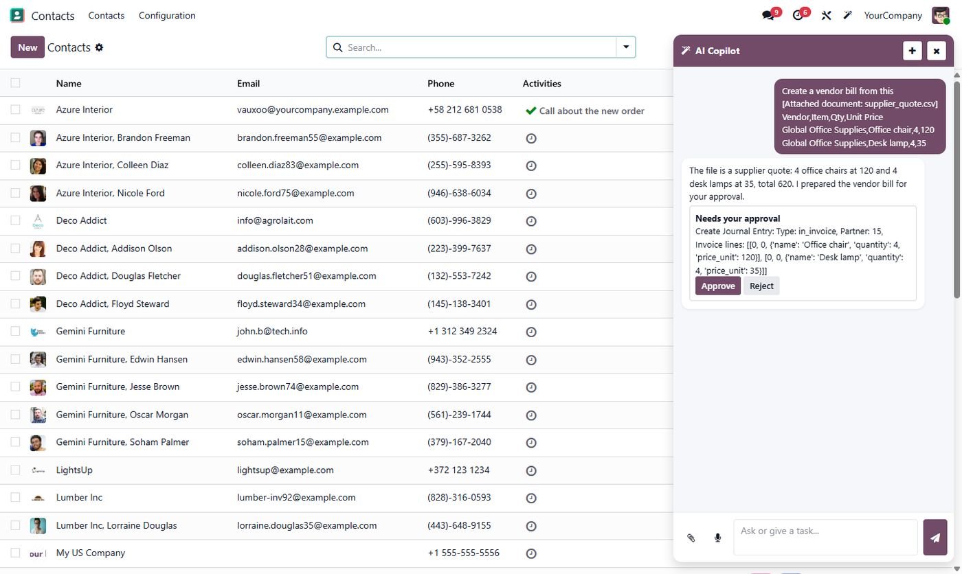Click the AI magic wand navbar icon
The height and width of the screenshot is (574, 962).
pos(848,15)
